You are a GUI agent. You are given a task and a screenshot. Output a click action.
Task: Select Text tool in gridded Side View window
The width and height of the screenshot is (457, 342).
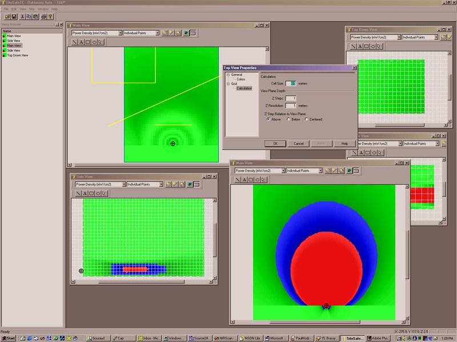click(x=85, y=193)
